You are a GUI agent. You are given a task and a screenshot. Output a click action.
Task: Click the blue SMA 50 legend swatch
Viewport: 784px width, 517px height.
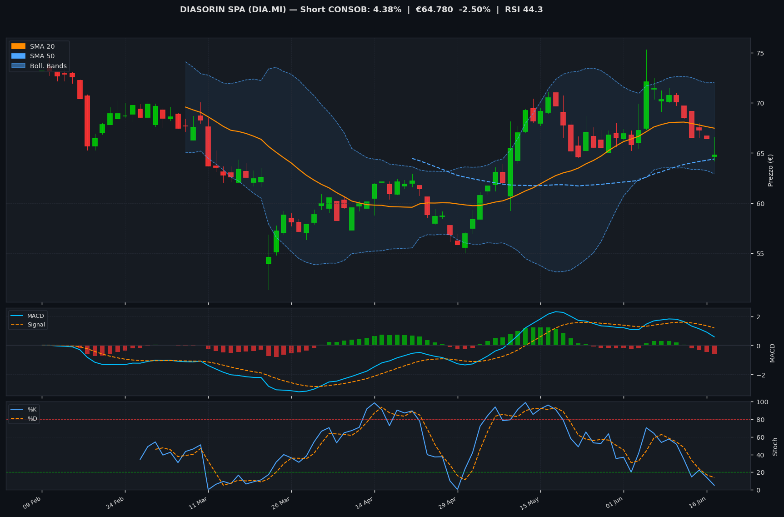pyautogui.click(x=18, y=56)
